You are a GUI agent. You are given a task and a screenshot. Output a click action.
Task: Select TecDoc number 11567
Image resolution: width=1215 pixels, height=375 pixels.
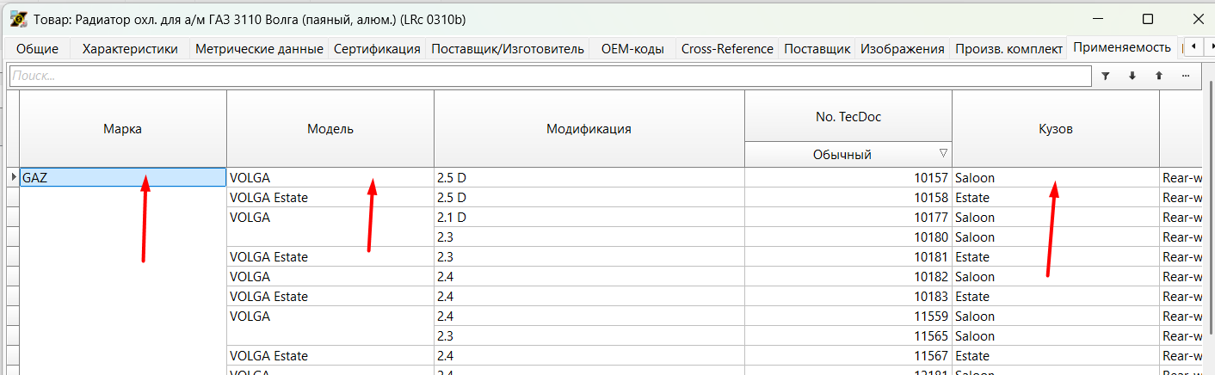pos(848,356)
